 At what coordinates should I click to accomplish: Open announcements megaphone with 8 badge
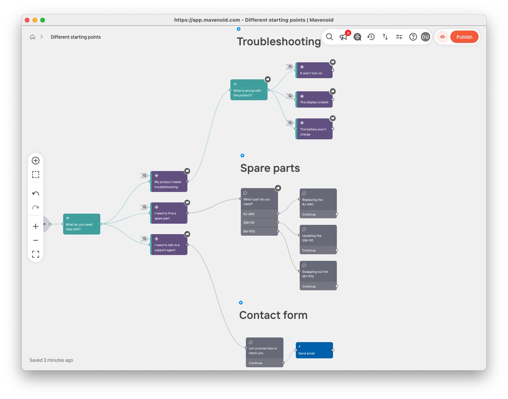pyautogui.click(x=343, y=37)
